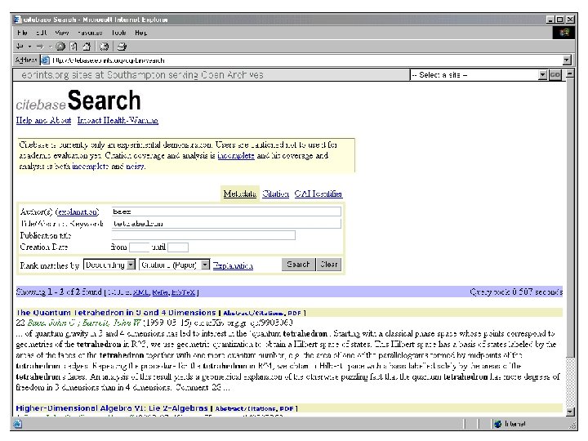Click the Clear button in the form
Viewport: 588px width, 441px height.
click(x=329, y=265)
